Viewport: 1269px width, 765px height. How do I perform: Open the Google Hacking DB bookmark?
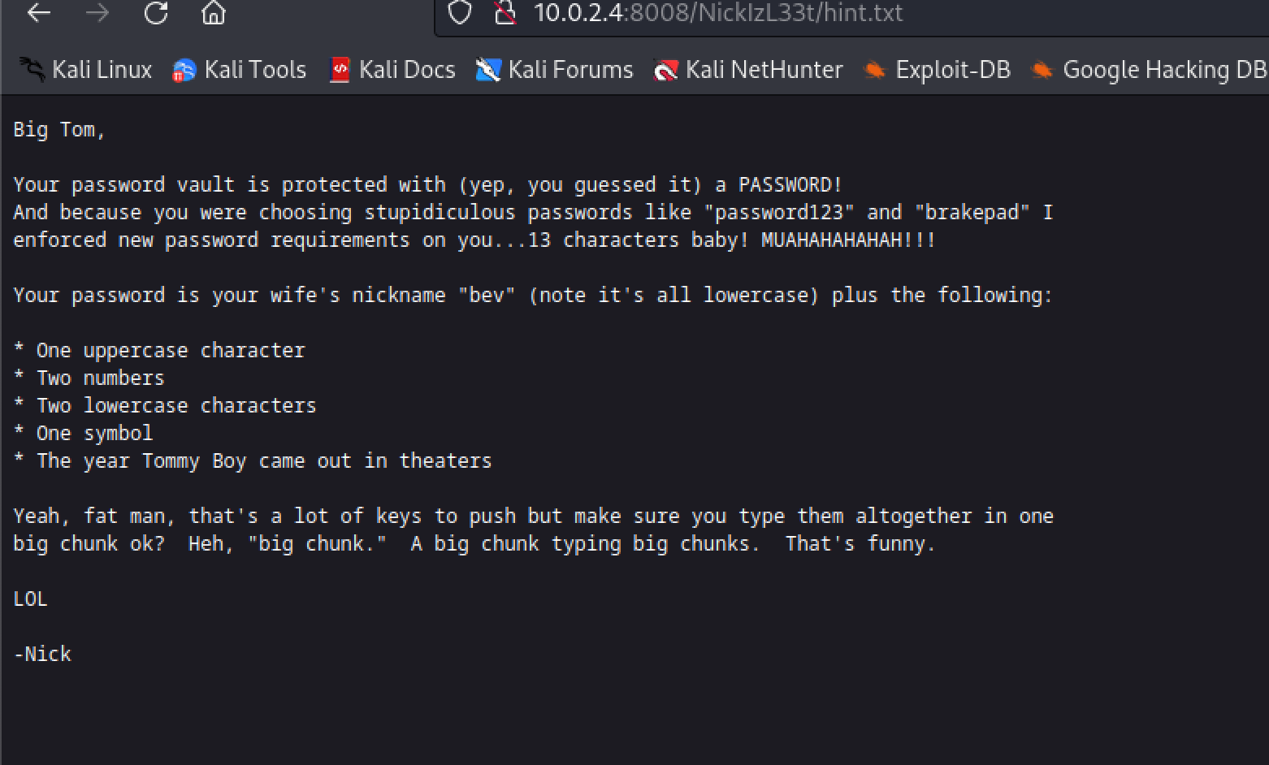click(1163, 70)
